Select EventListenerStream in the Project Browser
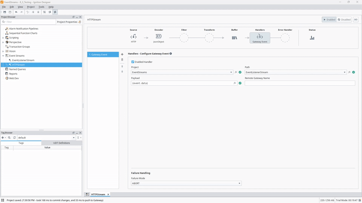This screenshot has width=362, height=203. 23,60
